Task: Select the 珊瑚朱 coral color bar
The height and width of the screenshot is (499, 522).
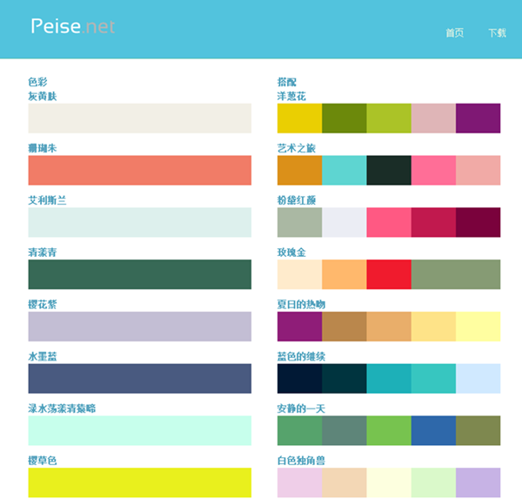Action: point(139,170)
